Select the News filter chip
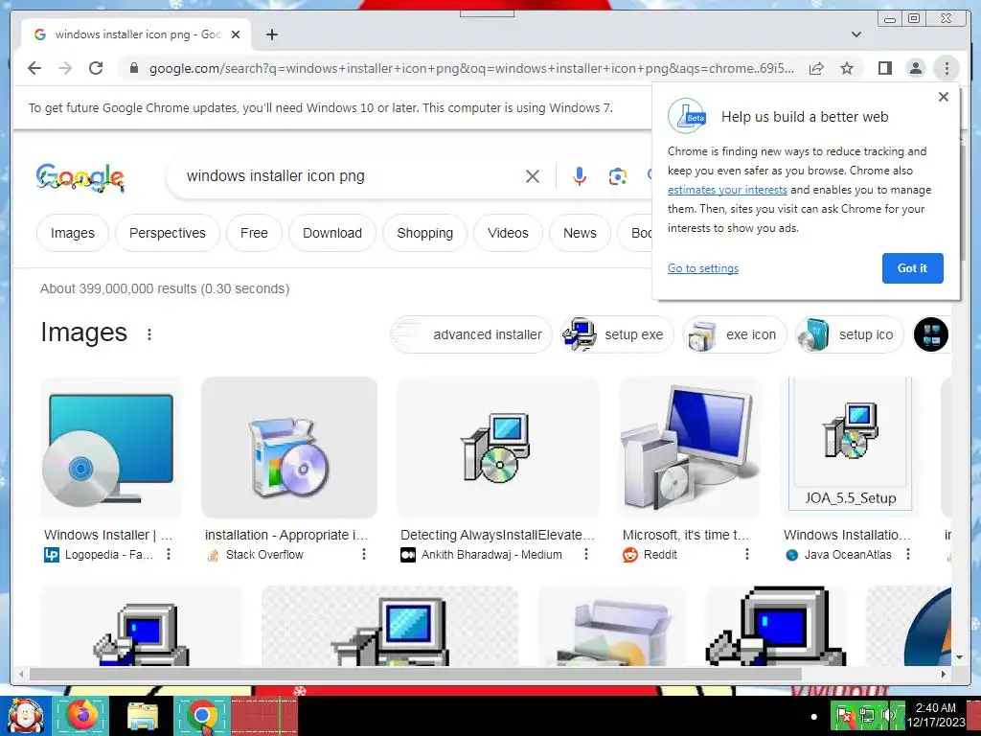This screenshot has width=981, height=736. pos(580,233)
